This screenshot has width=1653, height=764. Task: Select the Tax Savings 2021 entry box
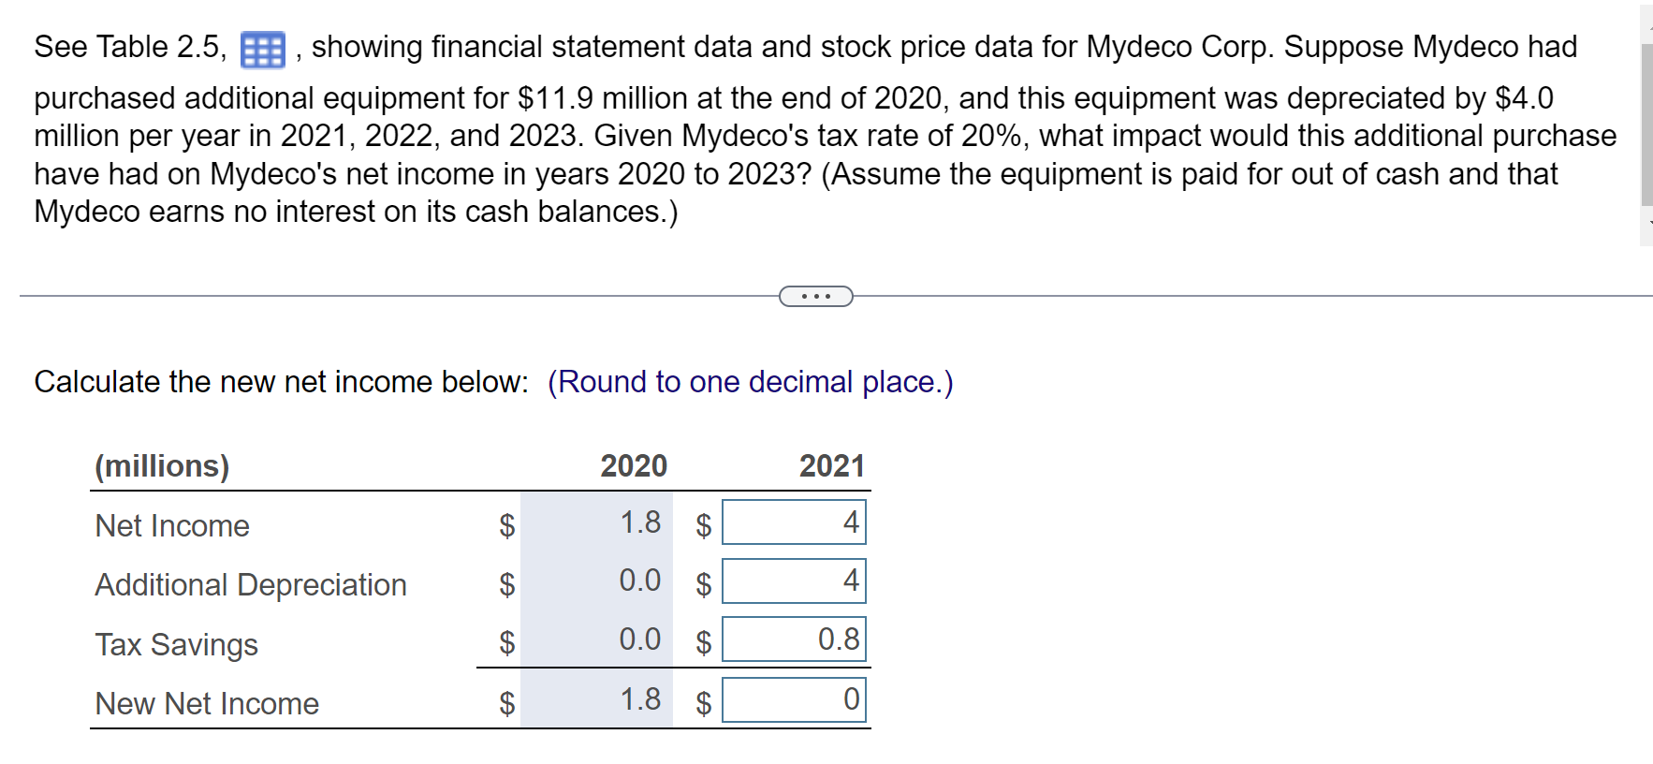[x=793, y=640]
